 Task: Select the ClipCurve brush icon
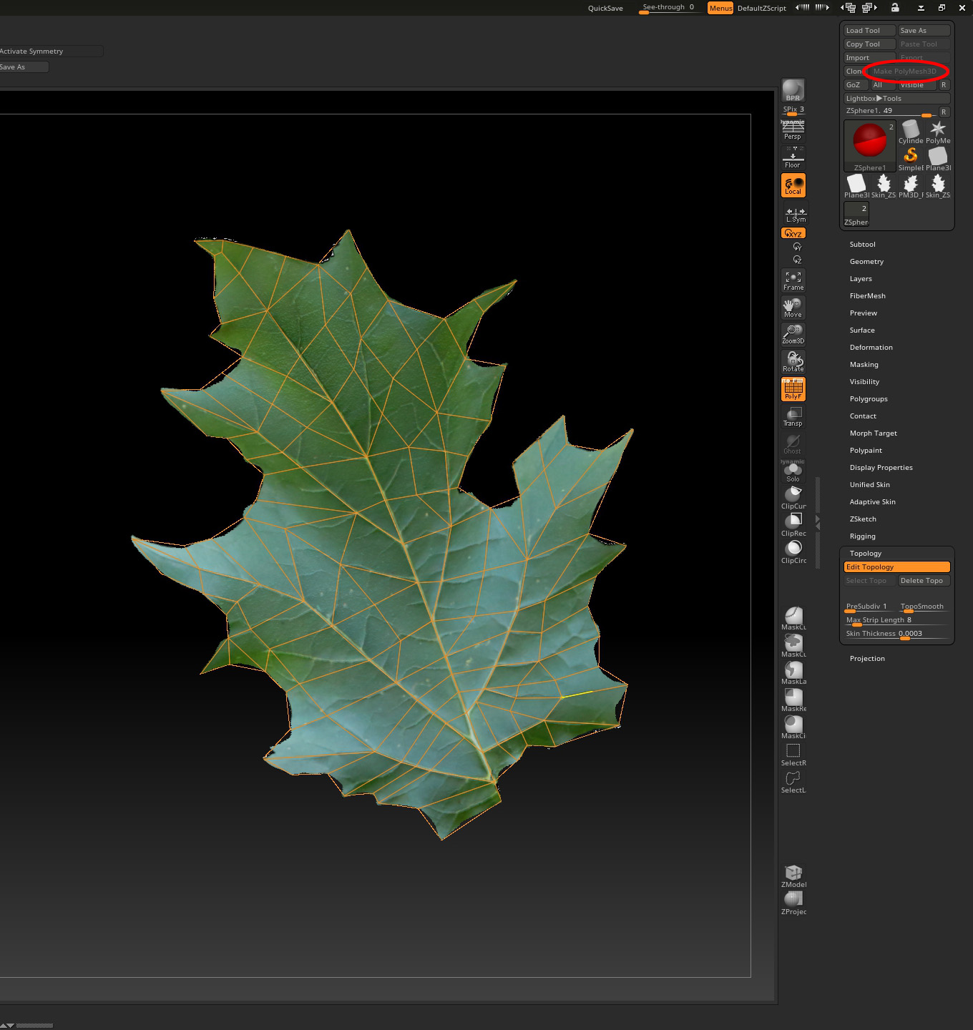[793, 498]
